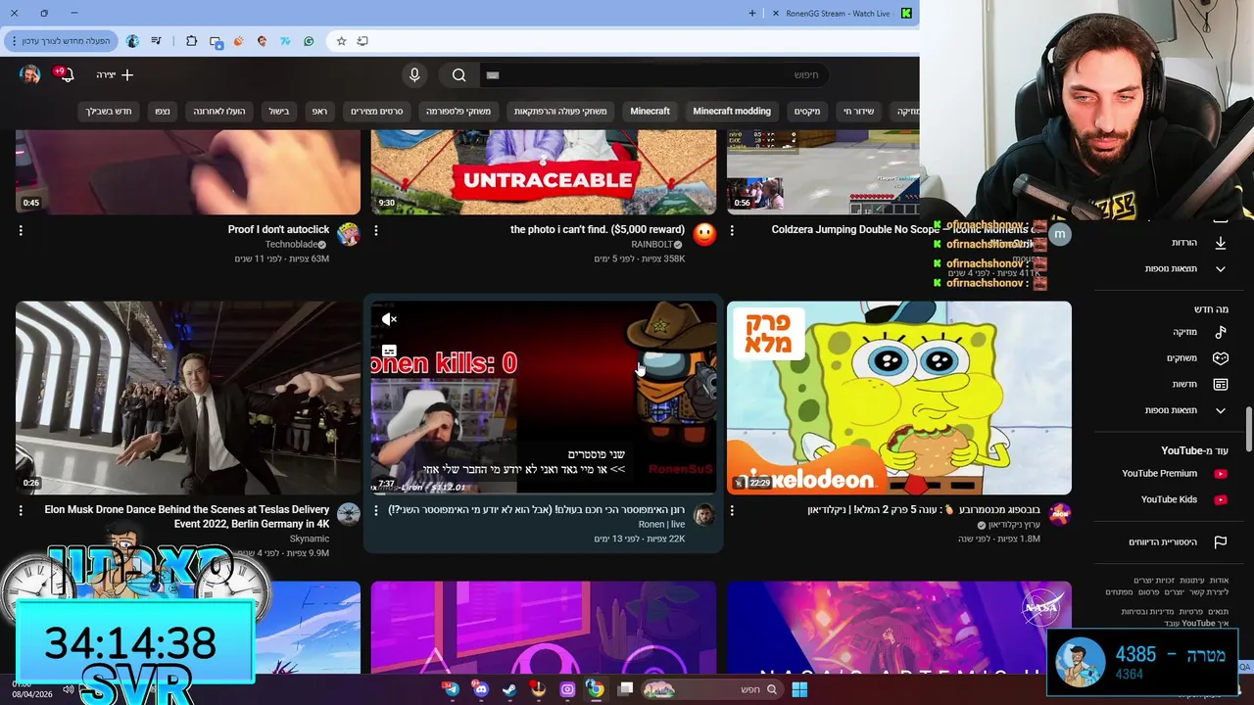
Task: Open options for Proof I don't autoclick video
Action: 21,230
